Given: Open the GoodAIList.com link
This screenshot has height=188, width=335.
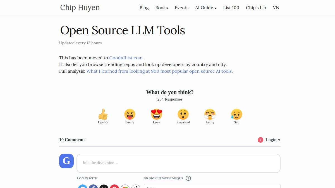Looking at the screenshot, I should click(126, 58).
